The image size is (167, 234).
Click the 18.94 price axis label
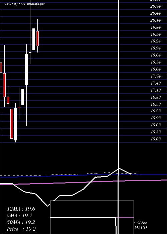[x=156, y=48]
